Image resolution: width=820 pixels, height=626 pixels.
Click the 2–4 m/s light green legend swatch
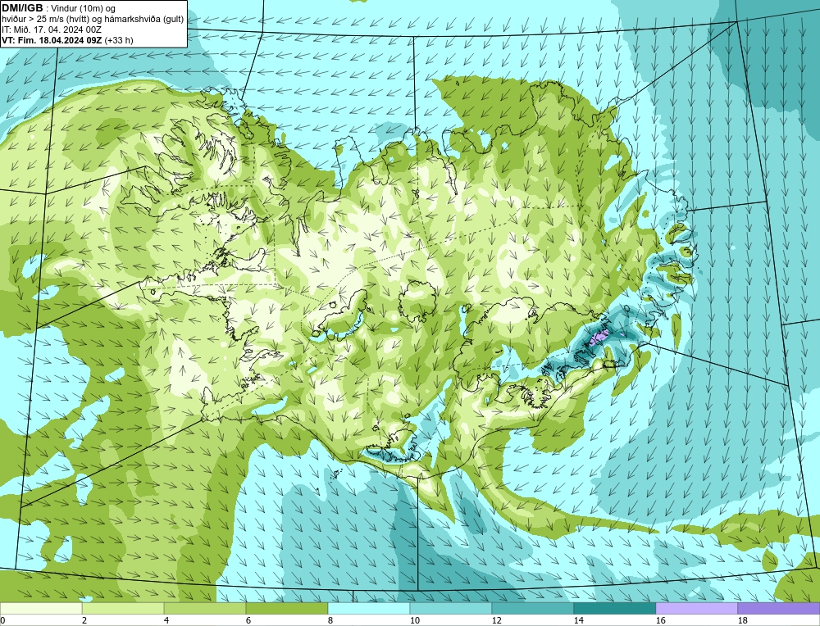(x=123, y=608)
